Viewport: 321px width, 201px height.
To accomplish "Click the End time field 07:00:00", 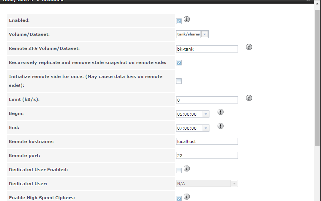I will pos(189,128).
